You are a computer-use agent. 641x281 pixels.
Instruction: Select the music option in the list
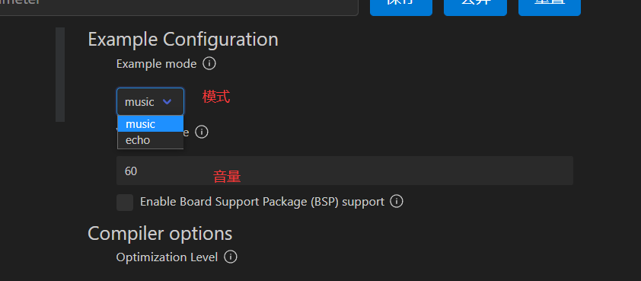click(151, 123)
